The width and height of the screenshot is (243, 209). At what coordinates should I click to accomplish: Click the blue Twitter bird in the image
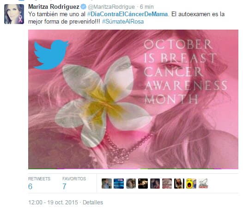(51, 55)
